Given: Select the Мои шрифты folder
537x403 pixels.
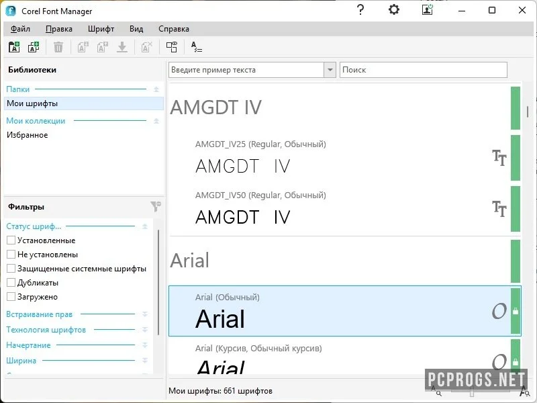Looking at the screenshot, I should tap(83, 103).
